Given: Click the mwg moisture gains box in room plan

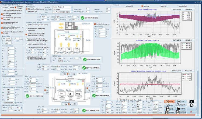Looking at the screenshot, I should click(79, 94).
